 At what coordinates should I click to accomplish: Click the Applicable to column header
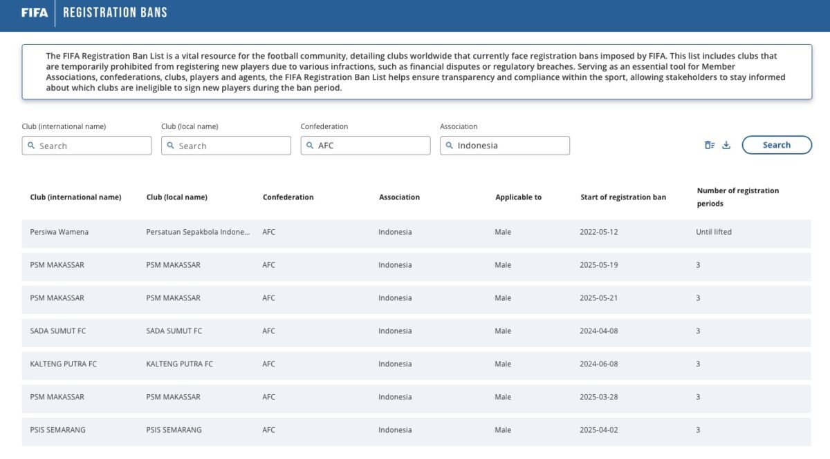[x=518, y=197]
